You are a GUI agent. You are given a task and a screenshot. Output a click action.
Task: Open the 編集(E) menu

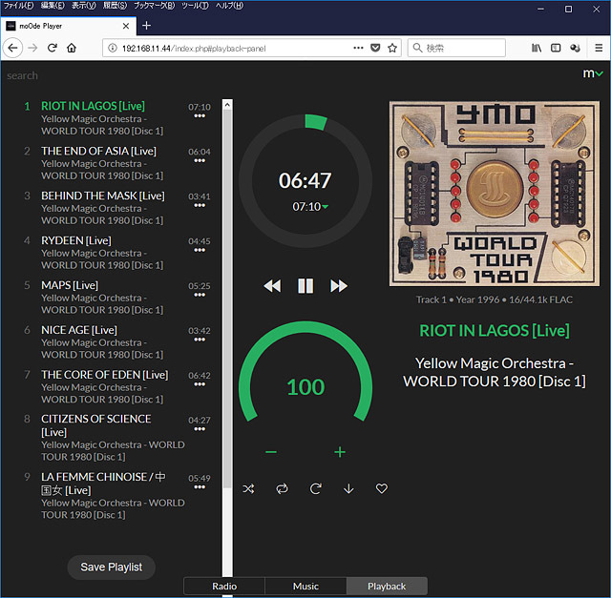coord(53,6)
